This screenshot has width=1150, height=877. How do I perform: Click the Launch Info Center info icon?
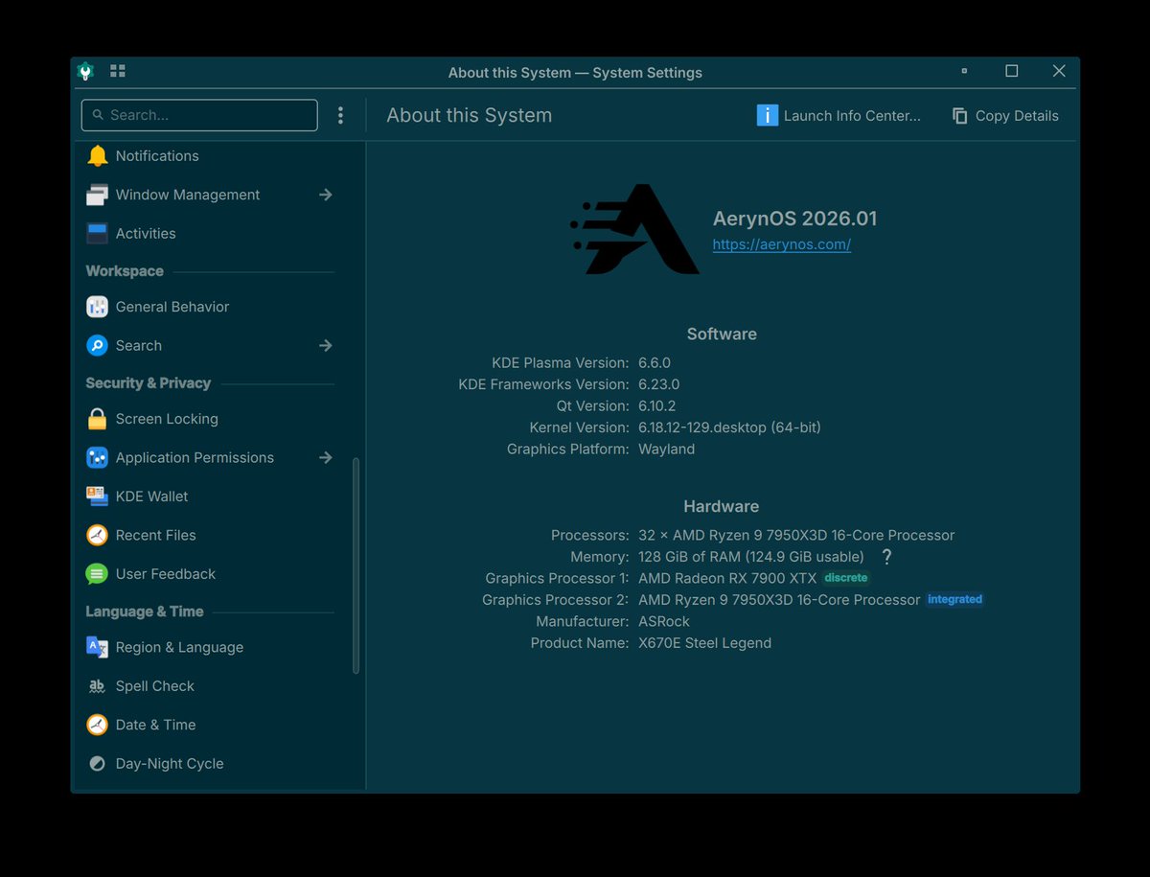point(768,115)
